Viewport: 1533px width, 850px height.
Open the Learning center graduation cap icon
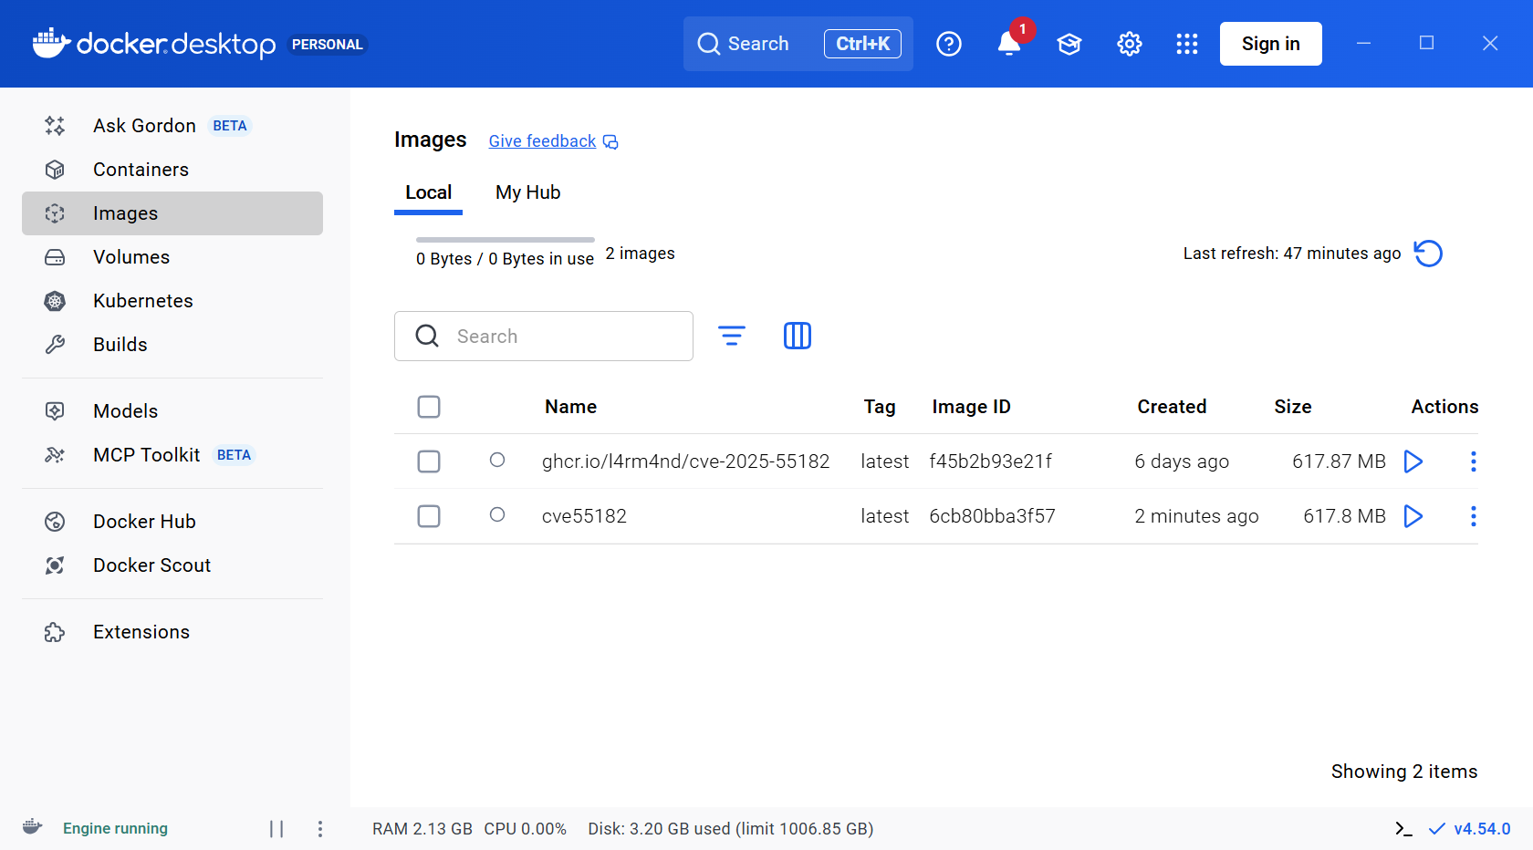coord(1069,44)
